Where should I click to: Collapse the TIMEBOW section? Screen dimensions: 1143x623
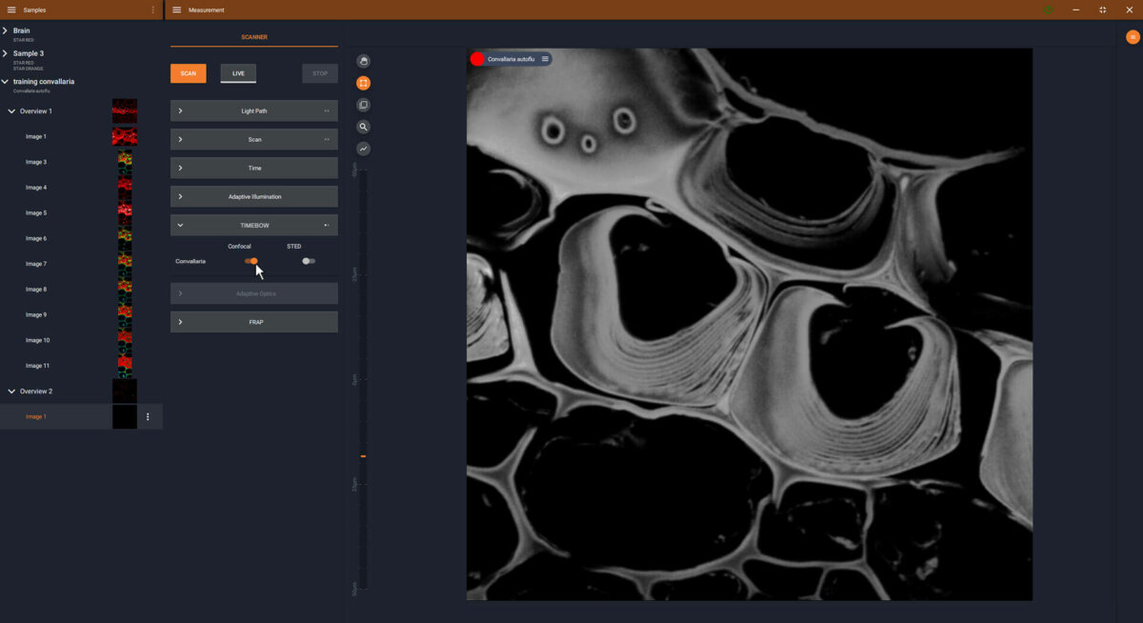click(253, 225)
